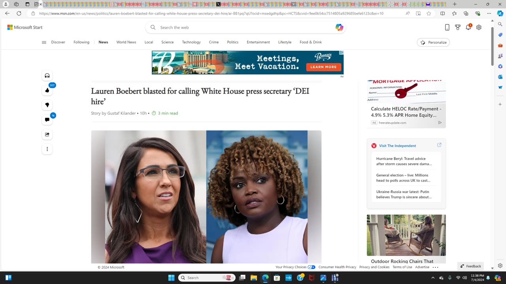Viewport: 506px width, 284px height.
Task: Open the World News tab
Action: pyautogui.click(x=126, y=42)
